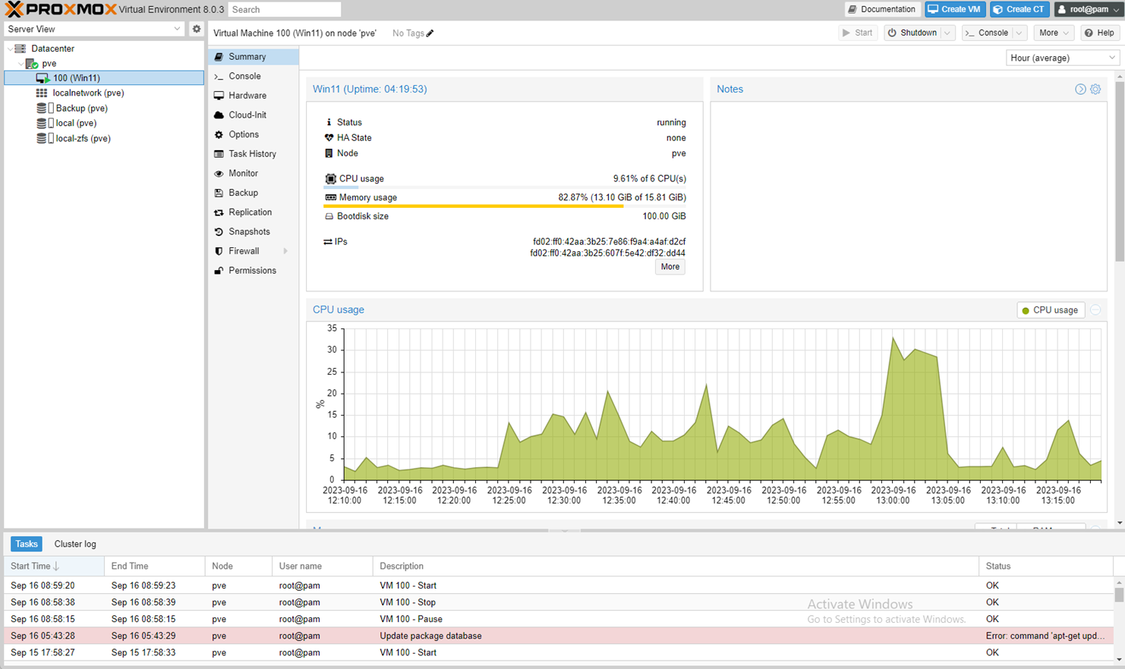Open the Hardware menu item

coord(247,96)
